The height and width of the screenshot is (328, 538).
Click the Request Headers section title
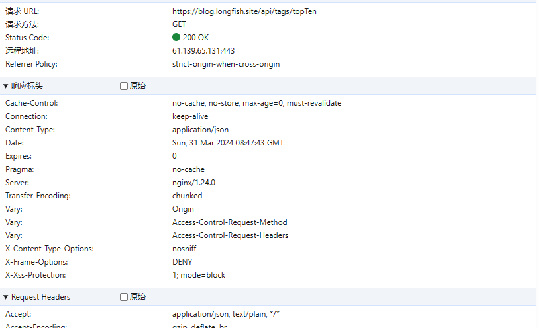click(x=40, y=297)
